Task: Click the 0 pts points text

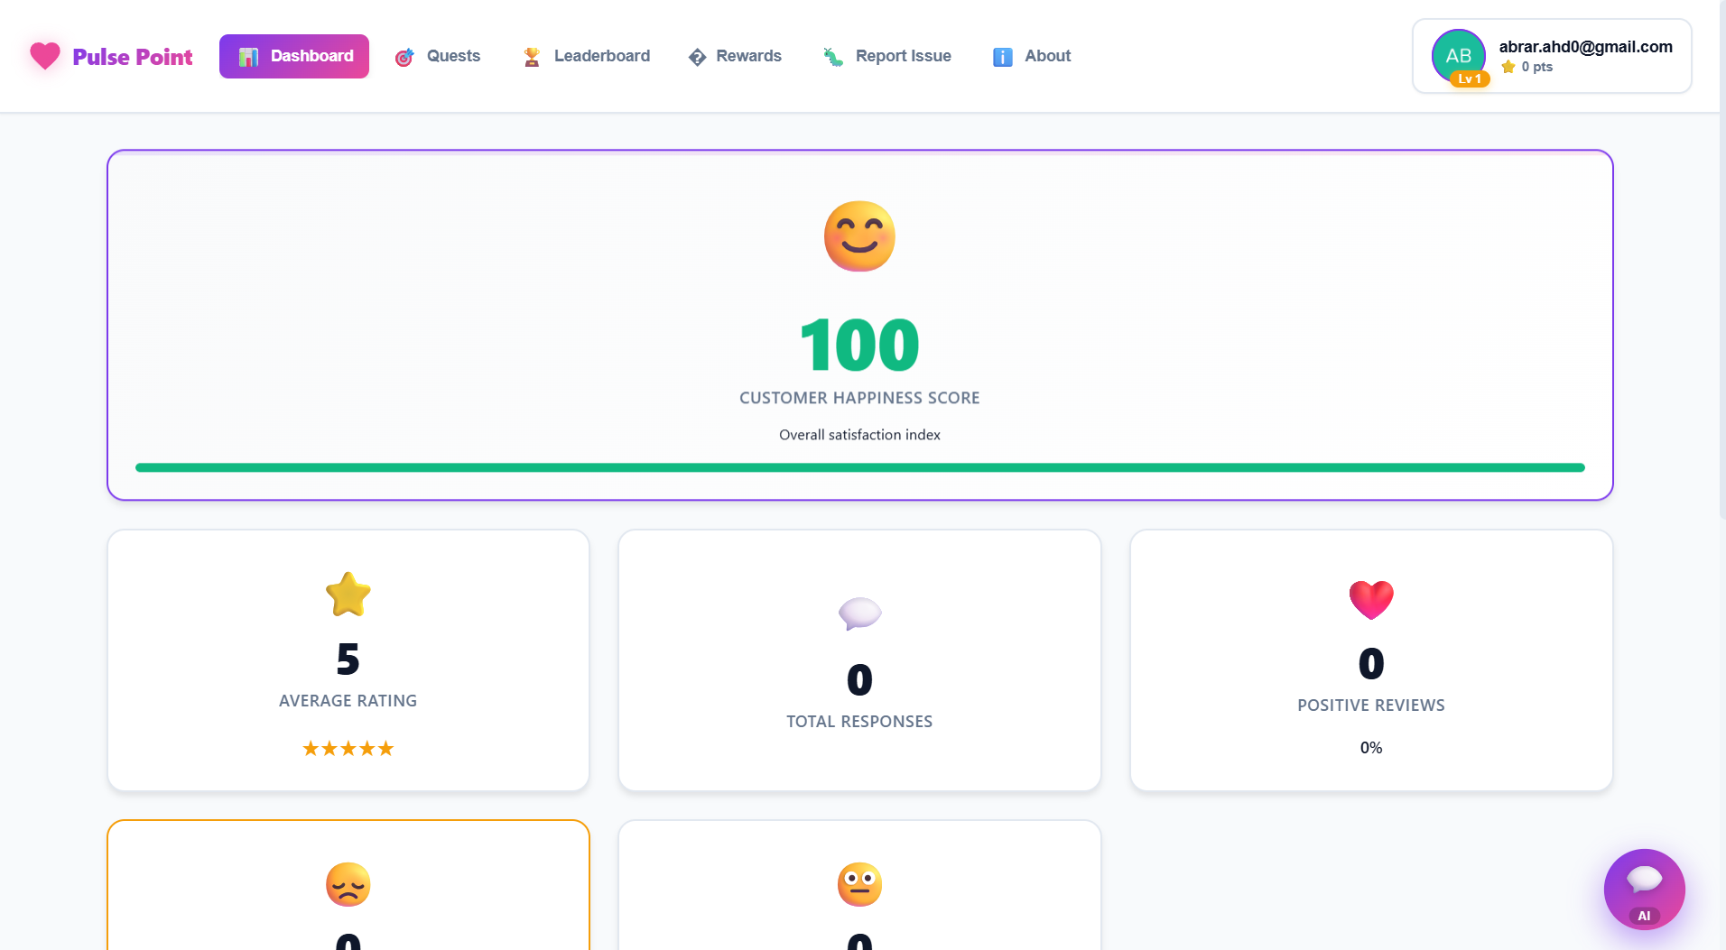Action: pos(1536,67)
